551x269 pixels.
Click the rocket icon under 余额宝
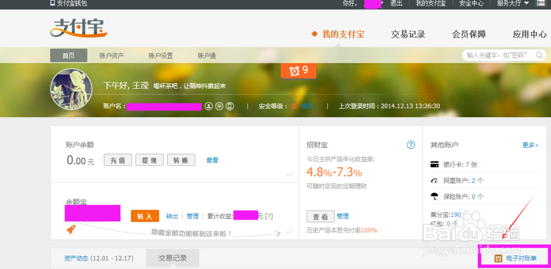(x=71, y=230)
